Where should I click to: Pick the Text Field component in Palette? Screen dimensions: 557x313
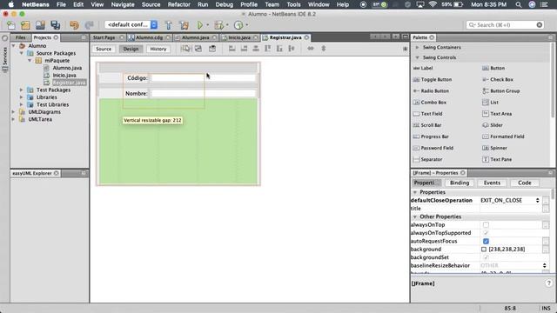point(427,114)
